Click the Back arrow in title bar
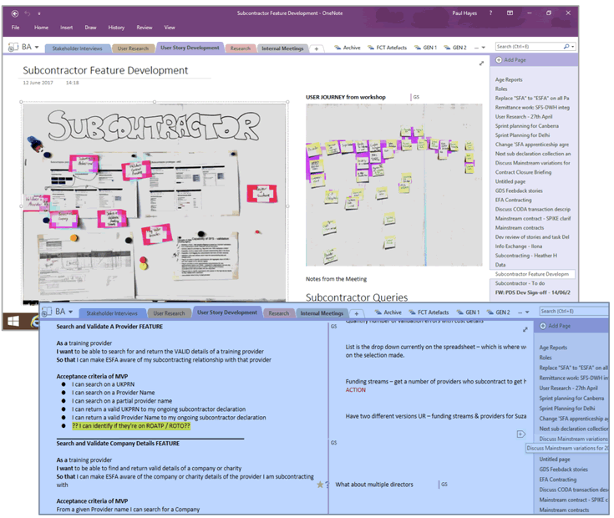The image size is (614, 518). pos(15,13)
